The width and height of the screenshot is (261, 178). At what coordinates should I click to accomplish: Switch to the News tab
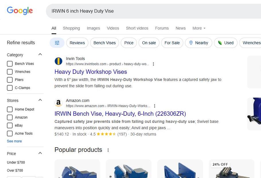tap(181, 28)
